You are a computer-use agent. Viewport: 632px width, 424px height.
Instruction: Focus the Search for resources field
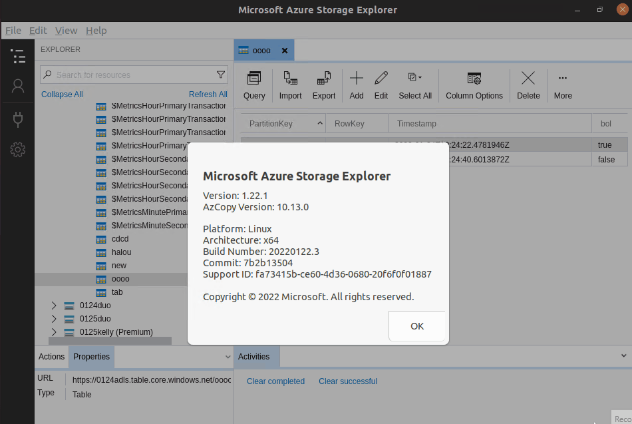click(134, 75)
